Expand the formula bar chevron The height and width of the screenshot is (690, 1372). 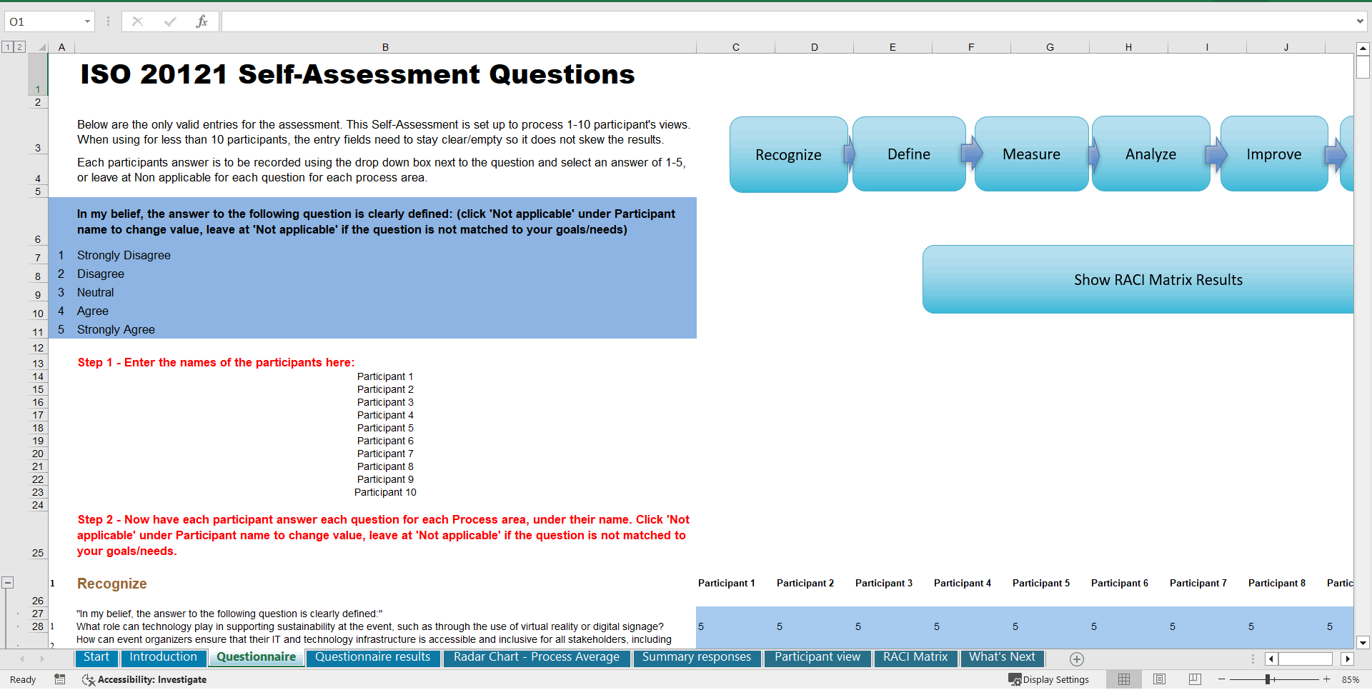point(1360,21)
